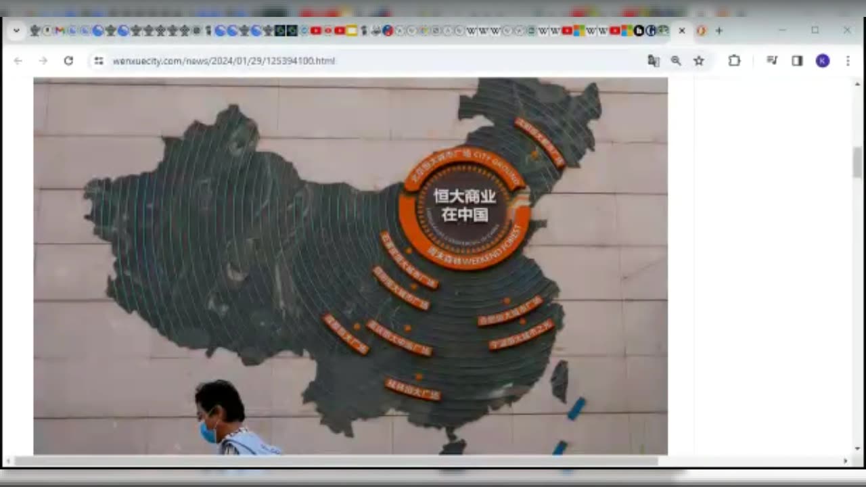This screenshot has height=487, width=866.
Task: Open the Translate this page icon
Action: click(x=654, y=61)
